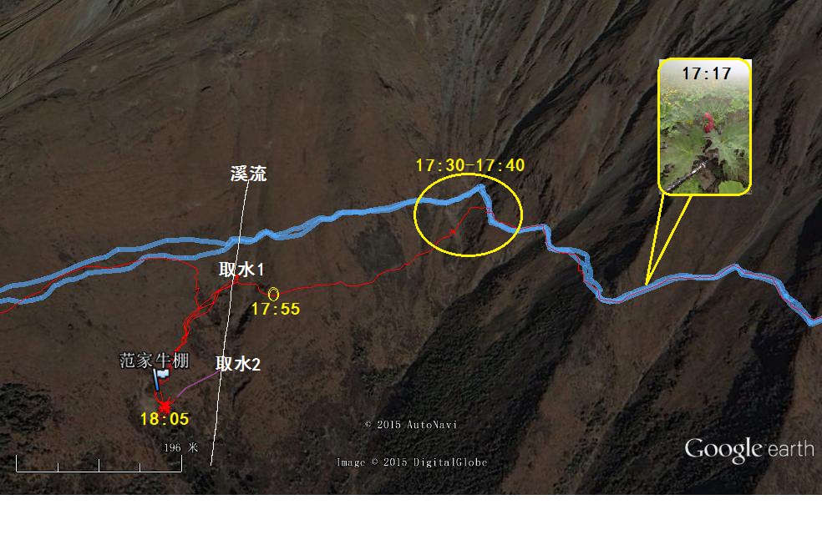Click the 17:17 timestamp in the photo callout
The image size is (822, 545).
pyautogui.click(x=706, y=73)
